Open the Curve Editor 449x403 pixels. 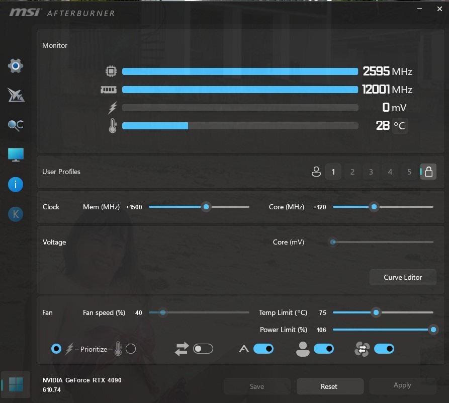tap(403, 277)
